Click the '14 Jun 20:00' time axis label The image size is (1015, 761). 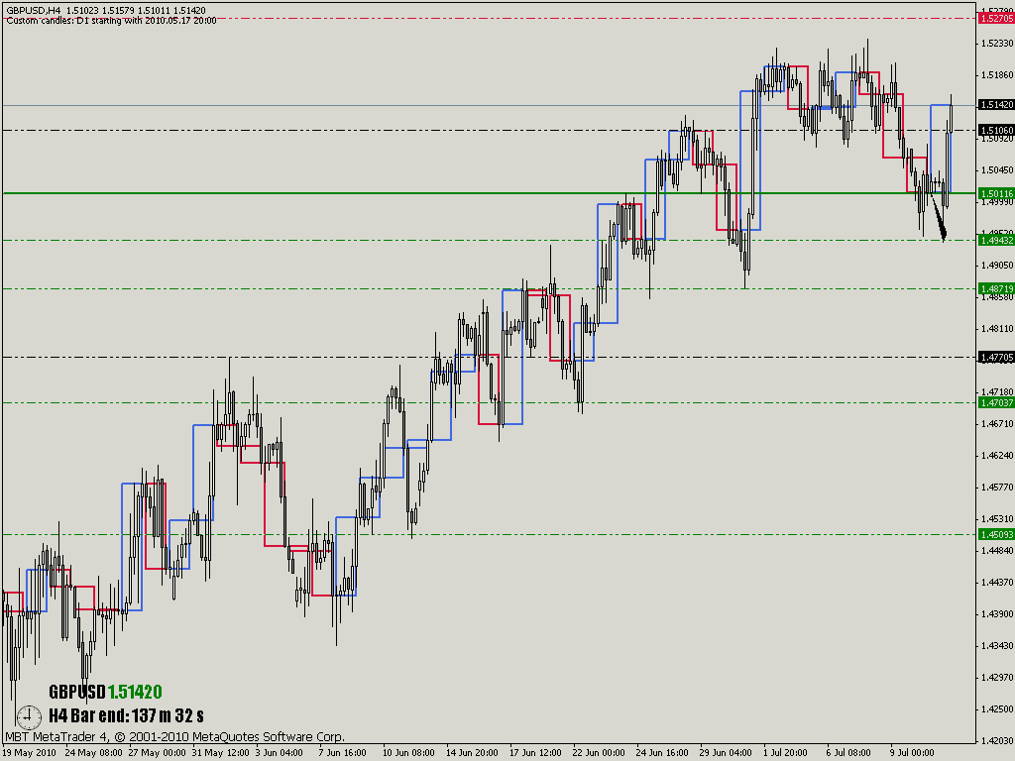[472, 753]
